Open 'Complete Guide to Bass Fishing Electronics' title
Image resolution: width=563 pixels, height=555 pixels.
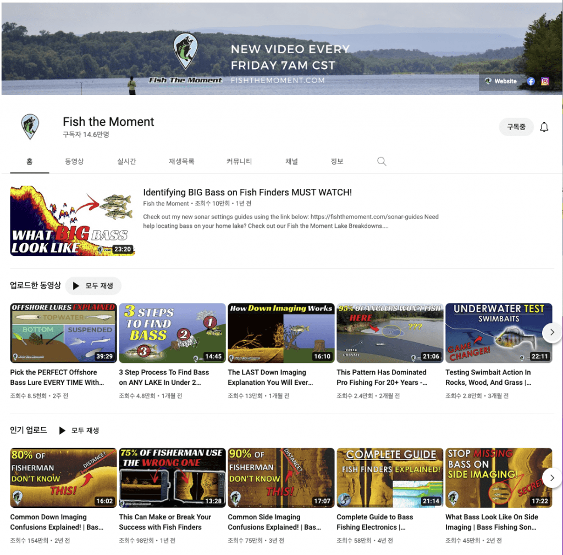click(x=375, y=522)
